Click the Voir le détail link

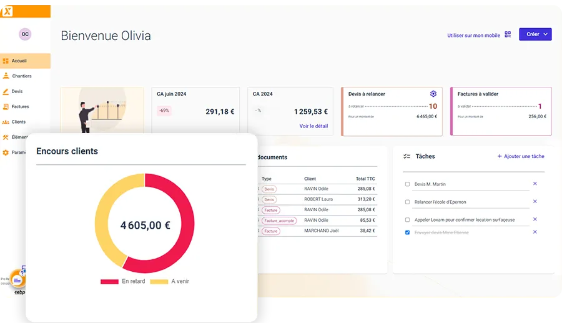point(313,126)
